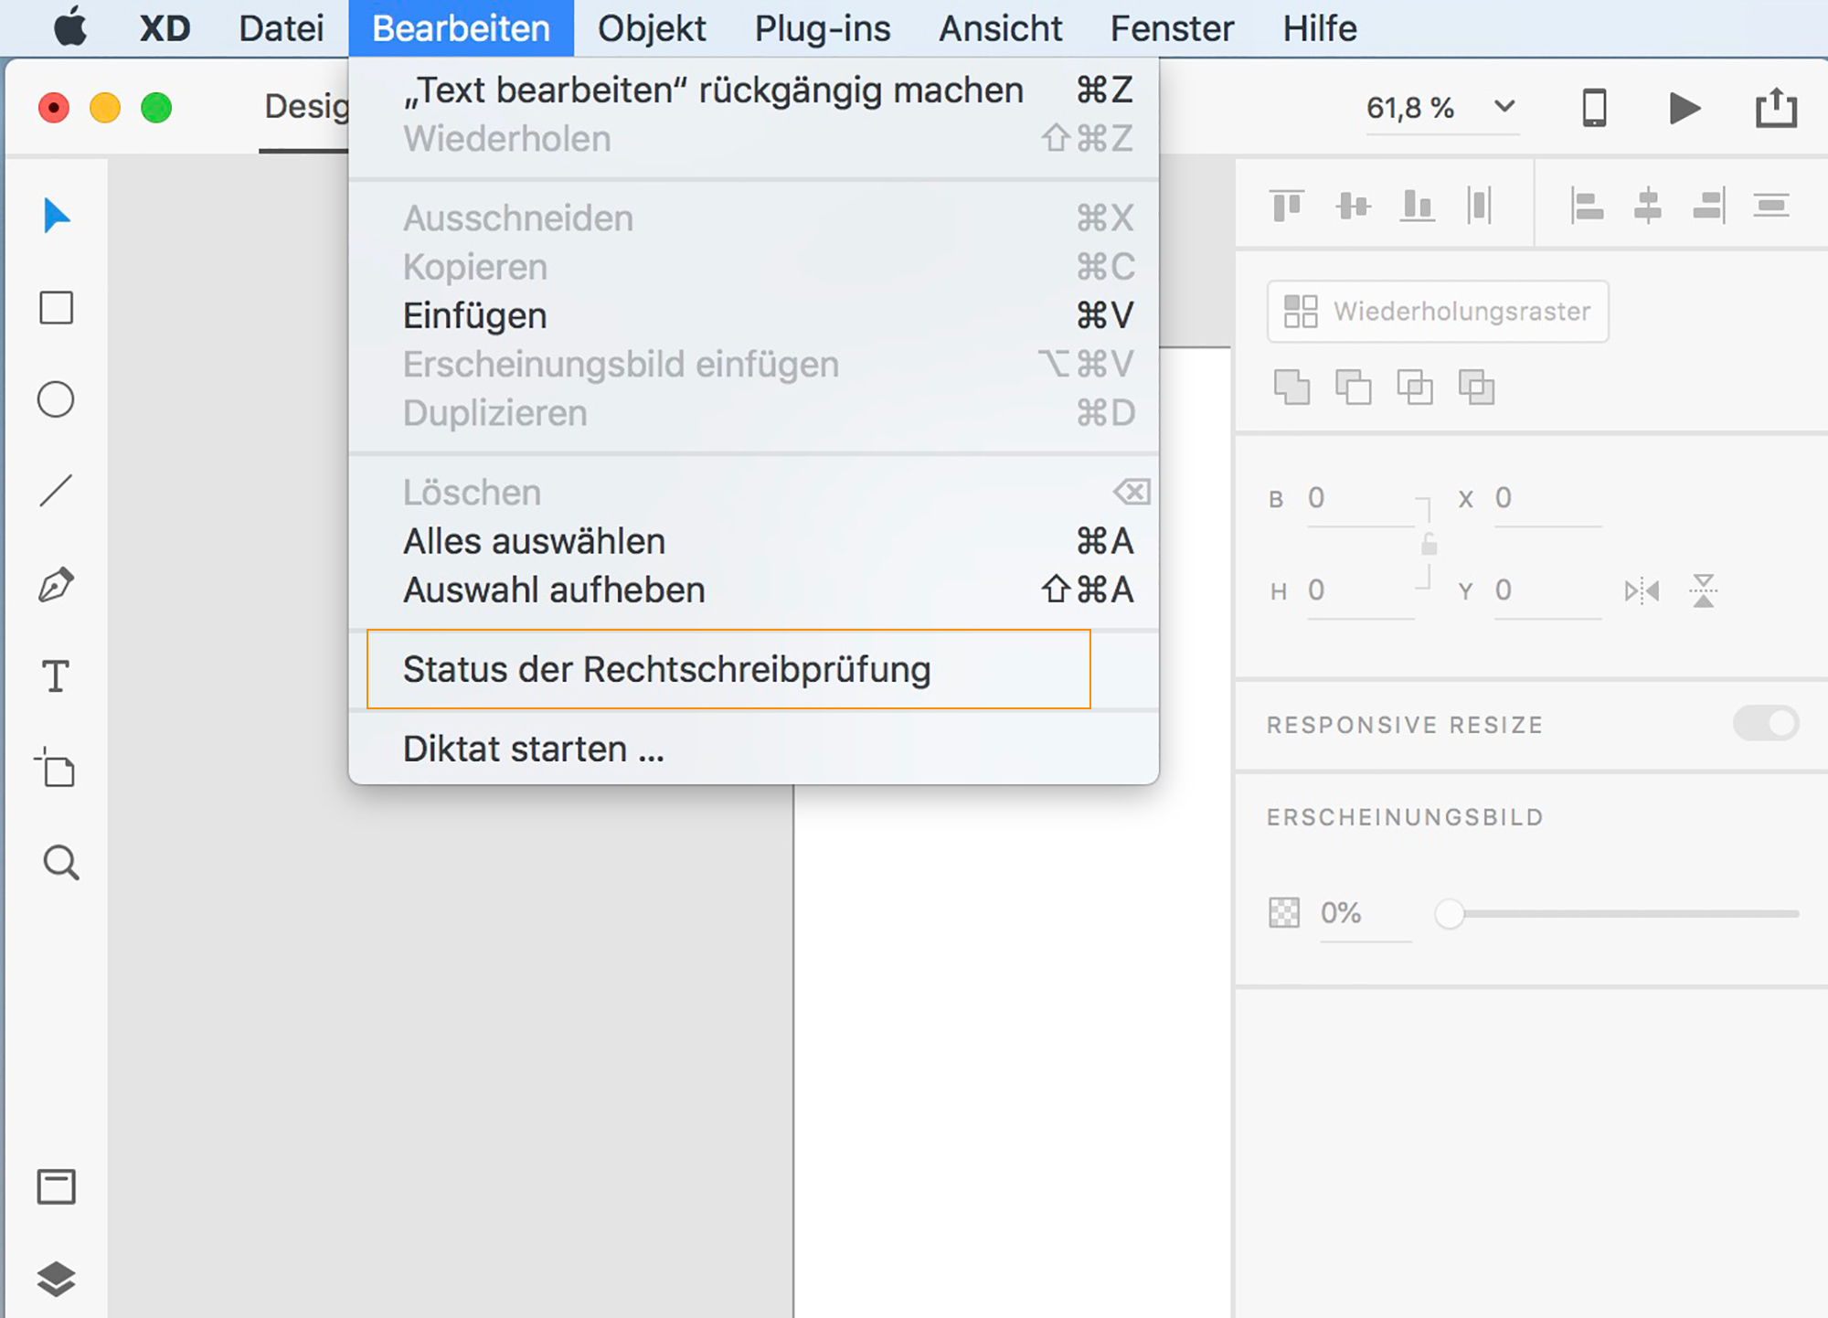
Task: Open the 61,8 % zoom dropdown
Action: click(1504, 107)
